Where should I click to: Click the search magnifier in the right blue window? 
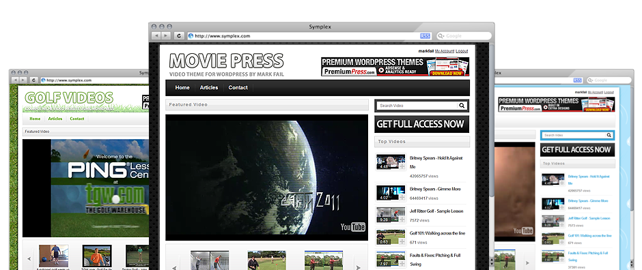609,135
